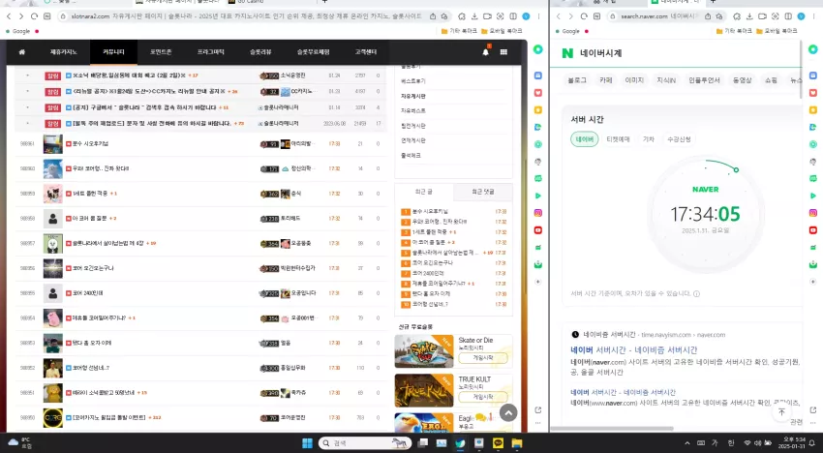Open YouTube in the left browser sidebar

pos(538,230)
